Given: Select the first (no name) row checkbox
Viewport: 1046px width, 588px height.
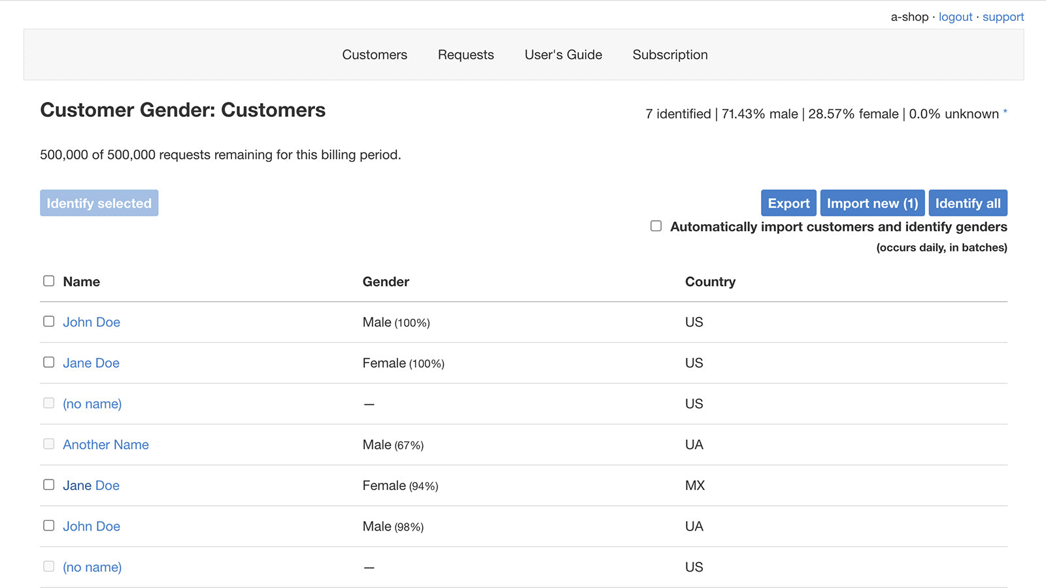Looking at the screenshot, I should click(48, 403).
